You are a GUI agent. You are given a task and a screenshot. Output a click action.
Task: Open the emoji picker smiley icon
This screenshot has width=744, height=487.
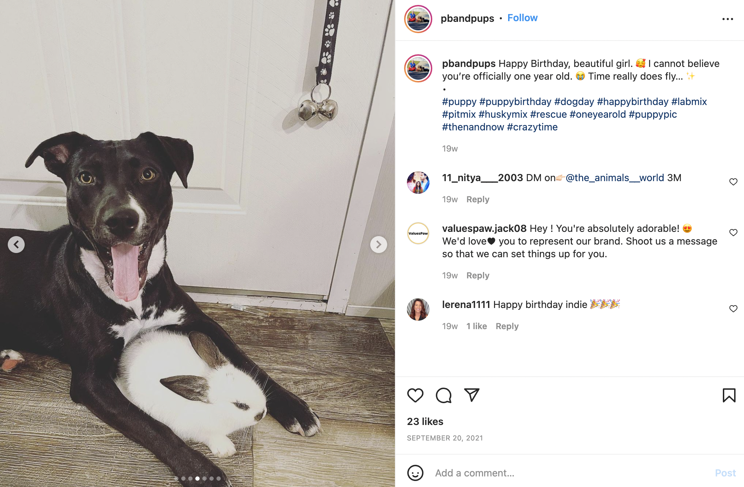point(415,473)
